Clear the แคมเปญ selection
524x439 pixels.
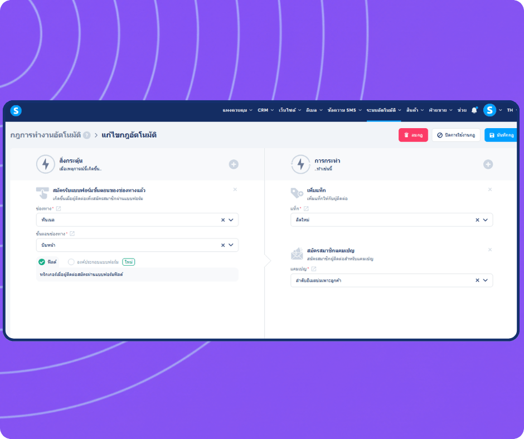(x=477, y=280)
